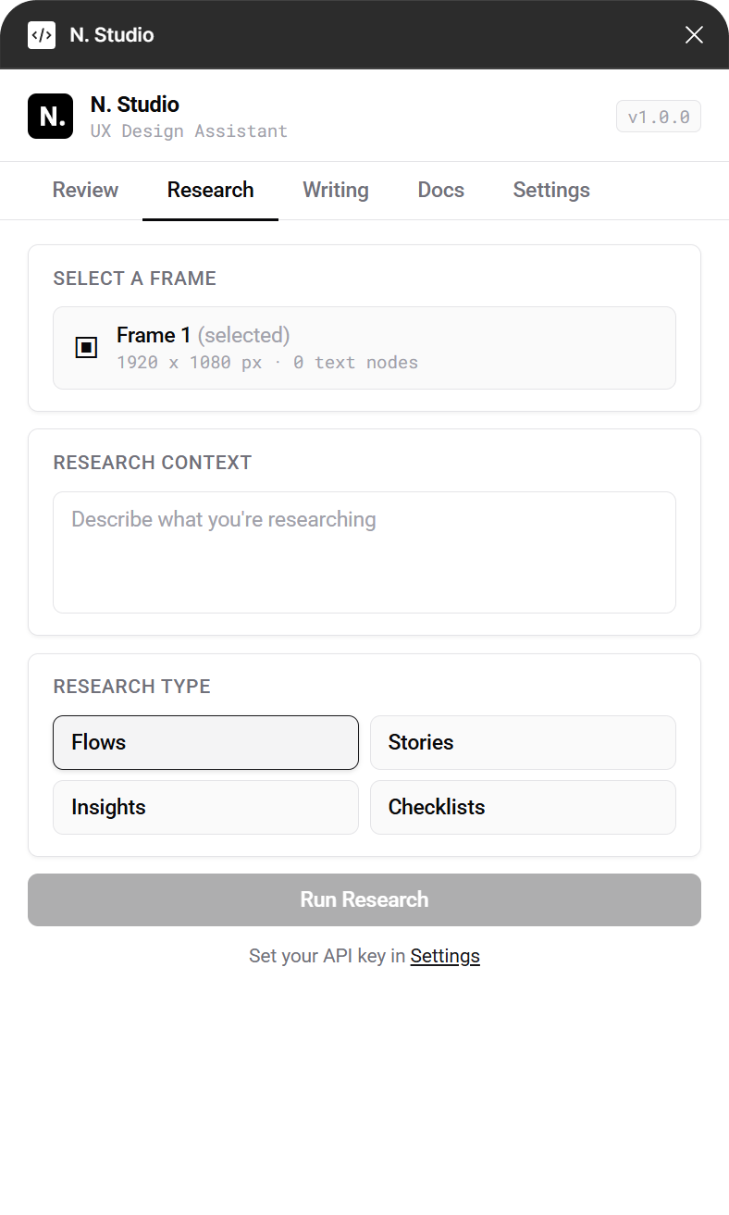Click the frame thumbnail icon beside Frame 1
Viewport: 729px width, 1215px height.
point(86,348)
